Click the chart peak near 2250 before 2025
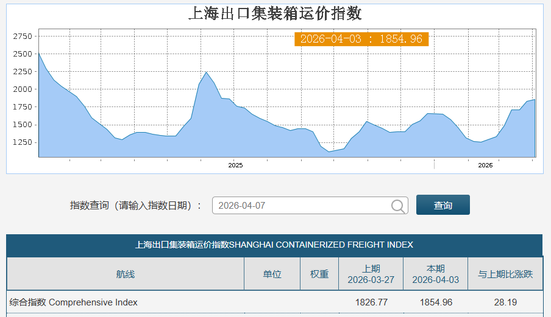The height and width of the screenshot is (317, 551). [206, 72]
